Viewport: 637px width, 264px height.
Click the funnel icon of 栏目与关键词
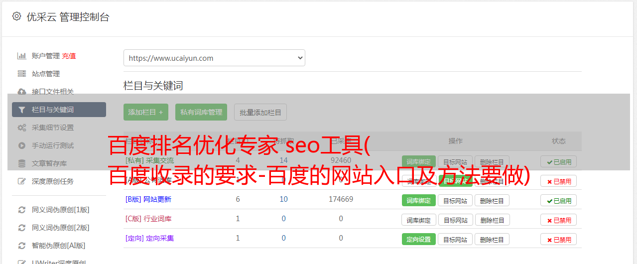[x=21, y=110]
